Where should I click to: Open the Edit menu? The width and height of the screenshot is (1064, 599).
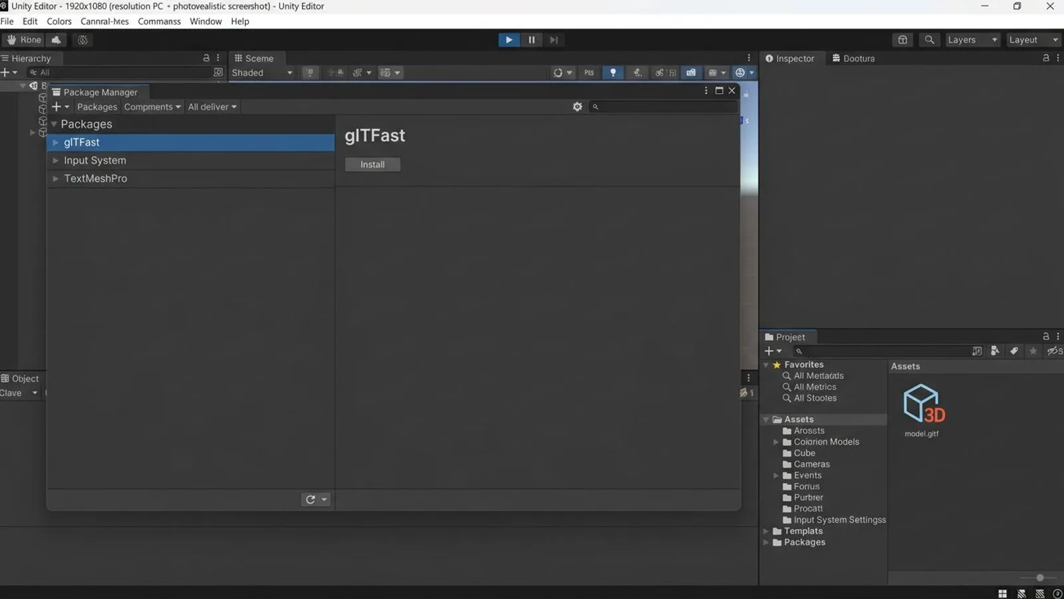click(30, 21)
